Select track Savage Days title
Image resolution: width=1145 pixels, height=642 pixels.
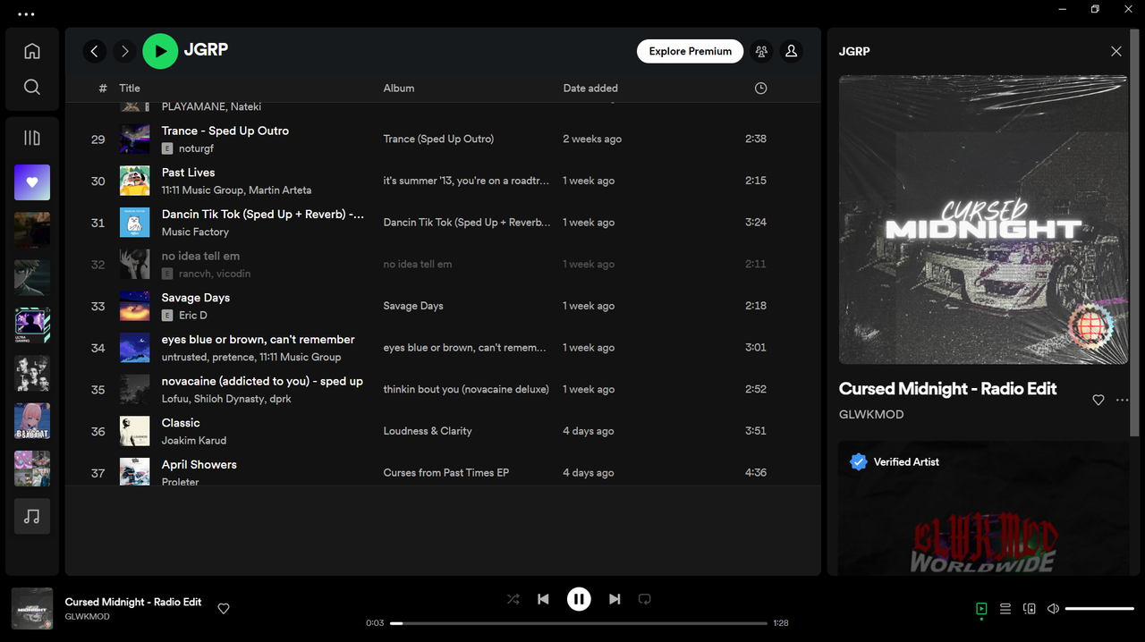[x=196, y=298]
